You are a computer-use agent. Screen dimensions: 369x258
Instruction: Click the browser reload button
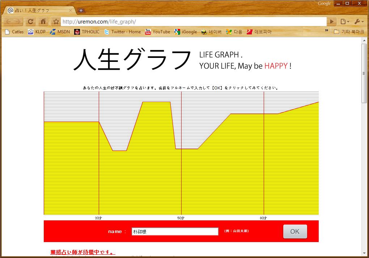point(31,22)
